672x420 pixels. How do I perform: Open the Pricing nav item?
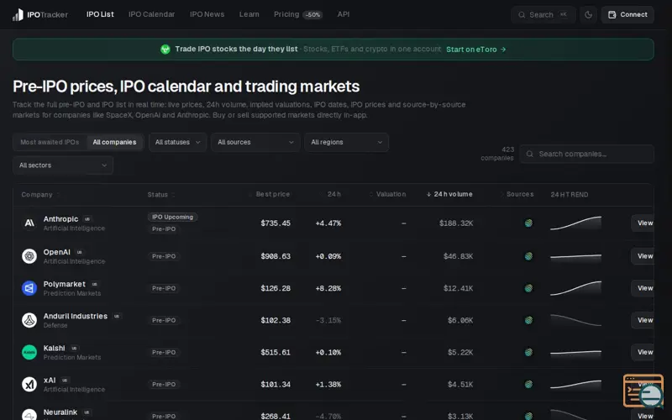pyautogui.click(x=286, y=14)
